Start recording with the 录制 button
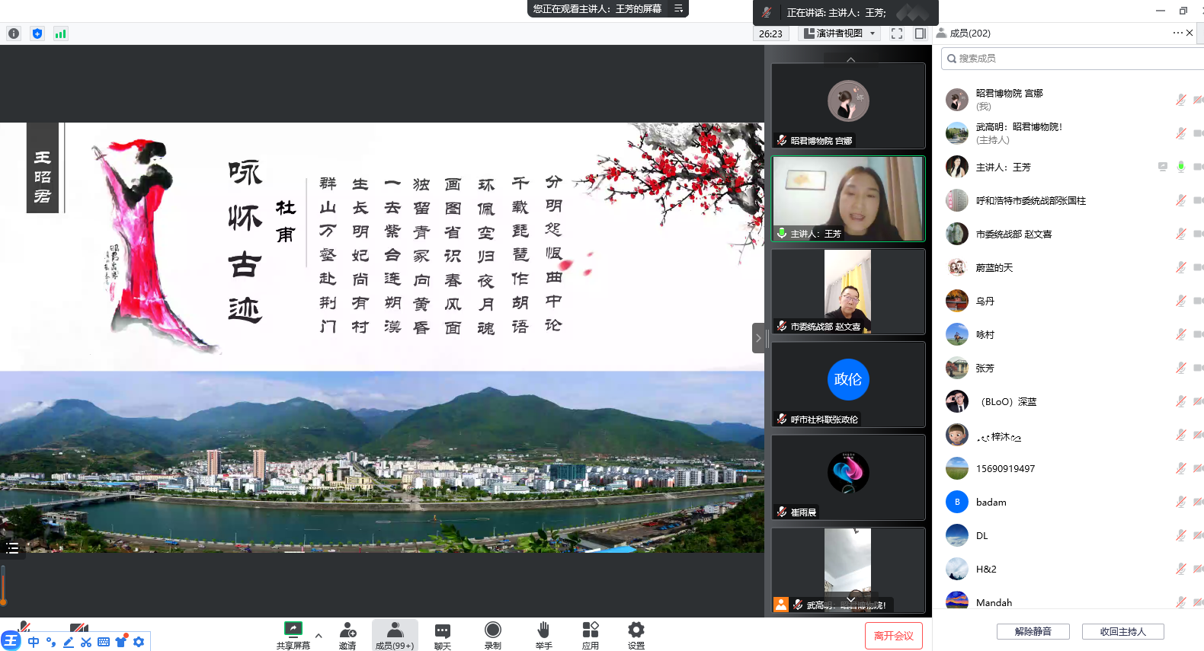The image size is (1204, 651). point(493,635)
